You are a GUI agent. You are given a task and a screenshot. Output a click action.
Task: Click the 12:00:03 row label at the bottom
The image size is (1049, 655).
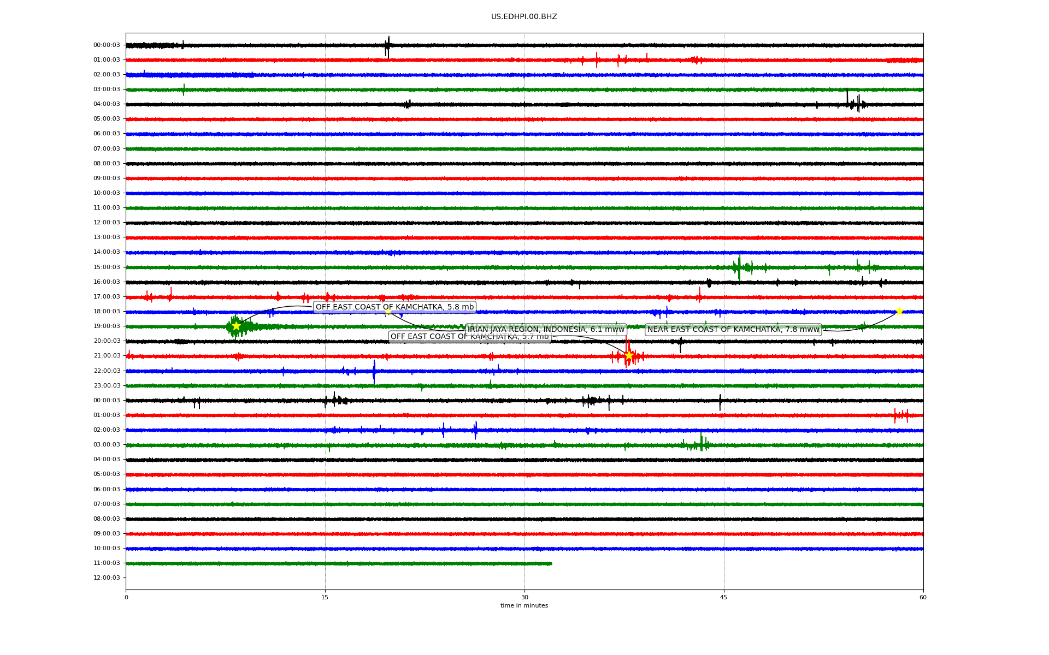[x=107, y=577]
